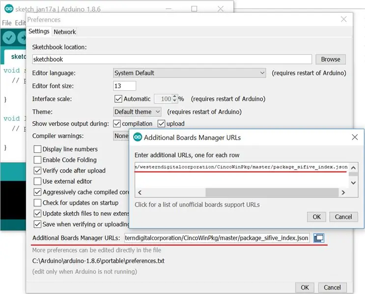This screenshot has width=365, height=294.
Task: Click horizontal scrollbar thumb in URLs box
Action: 272,193
